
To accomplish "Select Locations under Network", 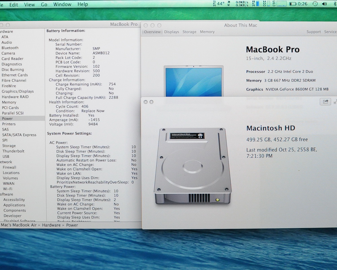I will click(11, 173).
